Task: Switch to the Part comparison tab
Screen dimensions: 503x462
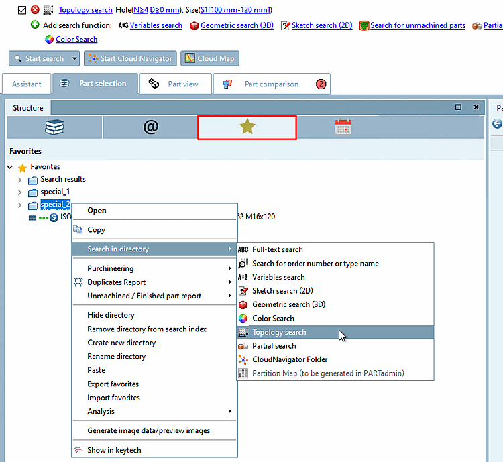Action: tap(272, 84)
